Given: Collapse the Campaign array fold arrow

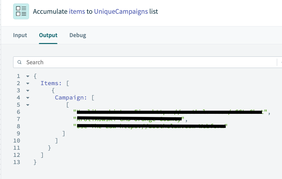Looking at the screenshot, I should [28, 98].
